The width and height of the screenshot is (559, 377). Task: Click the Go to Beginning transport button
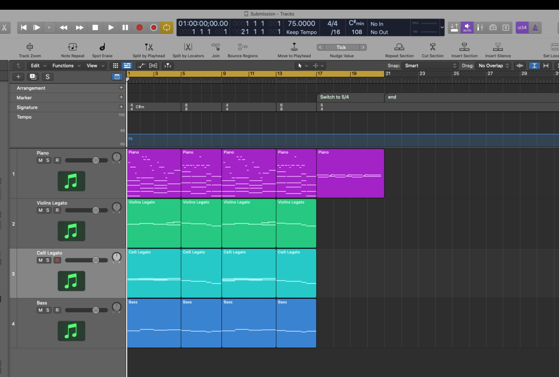pos(24,27)
